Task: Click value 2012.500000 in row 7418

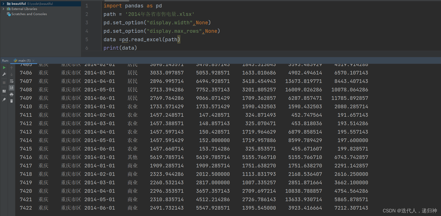Action: (x=213, y=174)
